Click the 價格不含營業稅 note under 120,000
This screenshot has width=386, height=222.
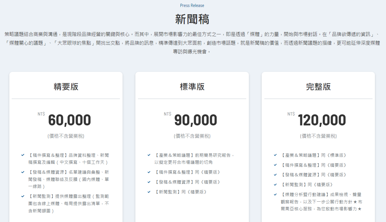318,136
